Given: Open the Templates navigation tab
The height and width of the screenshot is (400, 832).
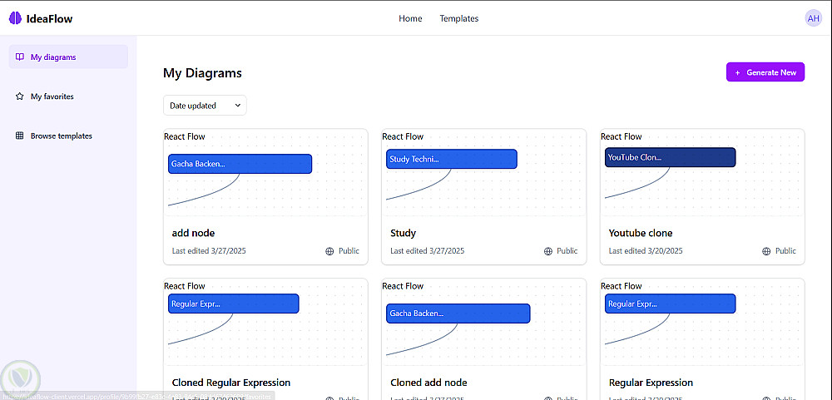Looking at the screenshot, I should click(x=459, y=18).
